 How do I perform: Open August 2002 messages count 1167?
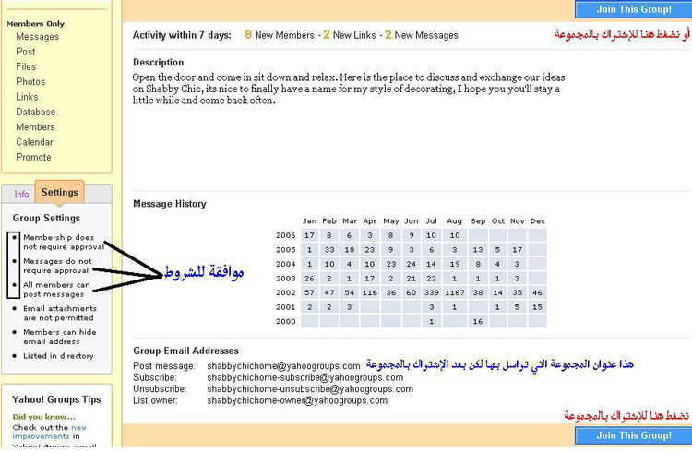(x=455, y=291)
